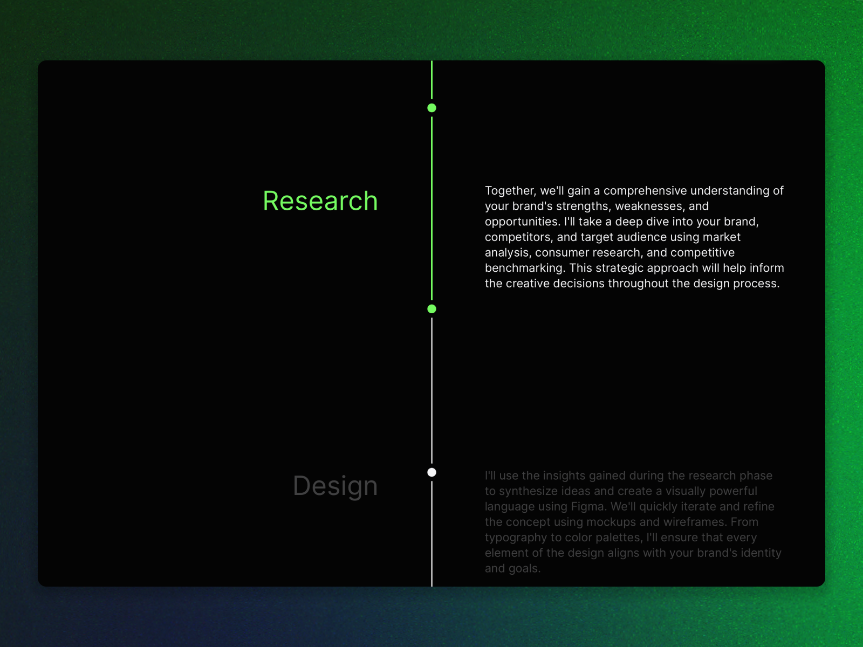Click the topmost tip of the timeline line
The height and width of the screenshot is (647, 863).
[x=432, y=63]
